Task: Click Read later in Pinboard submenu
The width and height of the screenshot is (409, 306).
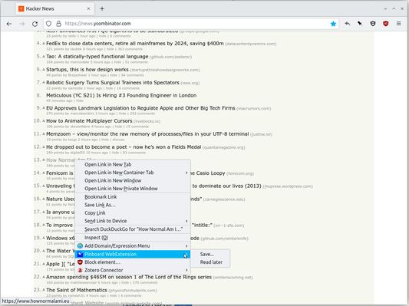Action: pos(210,262)
